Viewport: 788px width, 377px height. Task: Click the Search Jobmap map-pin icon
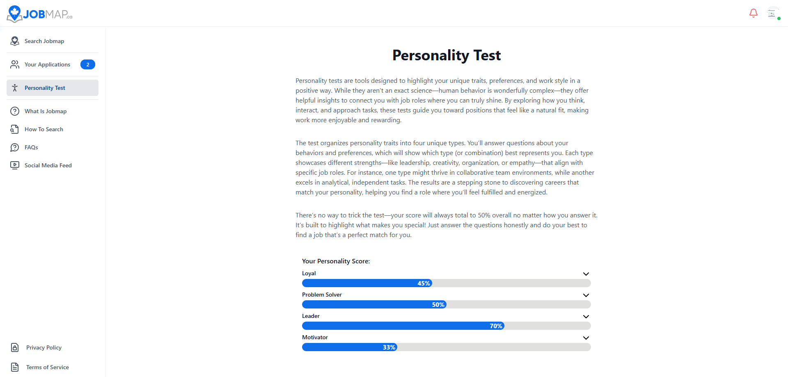[15, 41]
